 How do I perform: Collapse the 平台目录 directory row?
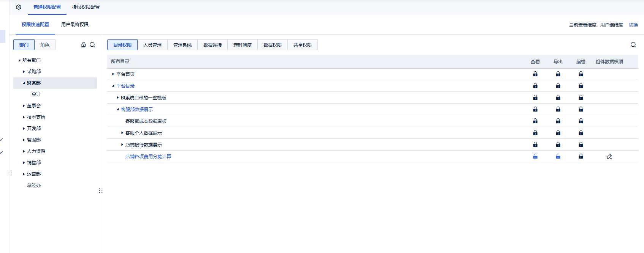(113, 86)
